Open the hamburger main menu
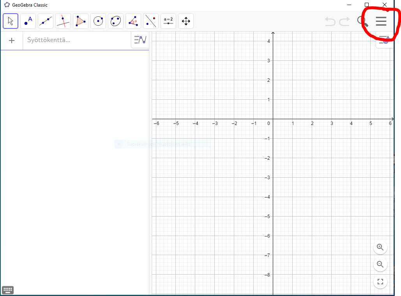 click(381, 21)
